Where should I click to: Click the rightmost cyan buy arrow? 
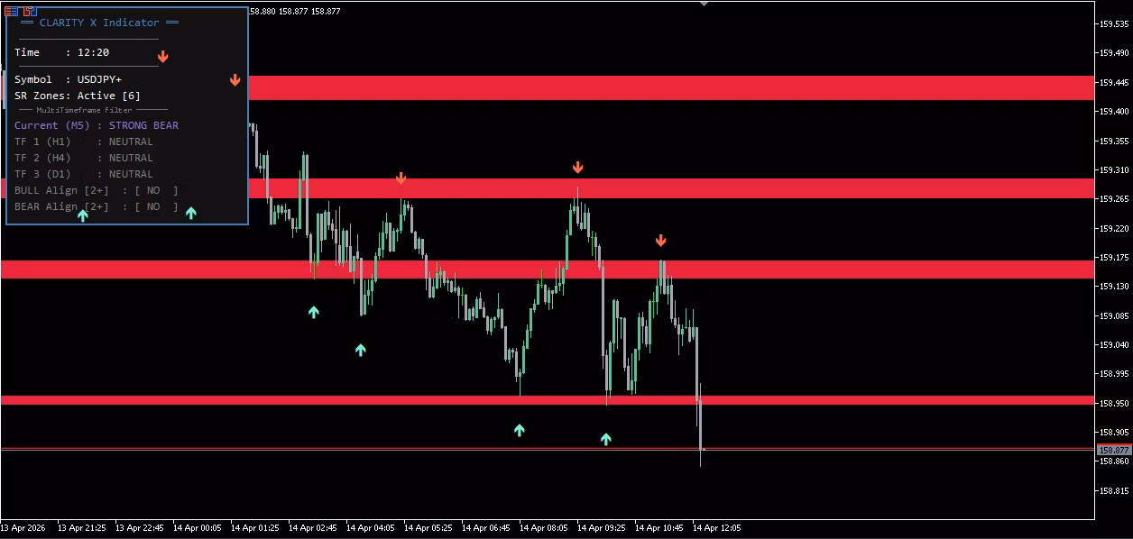pos(605,439)
